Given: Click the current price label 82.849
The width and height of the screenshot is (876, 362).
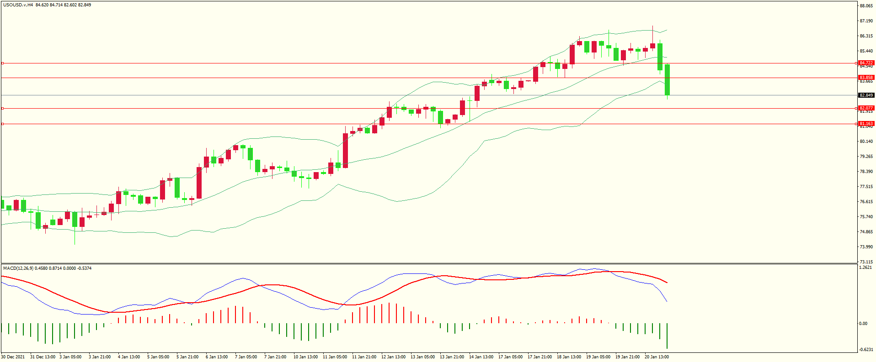Looking at the screenshot, I should coord(866,95).
